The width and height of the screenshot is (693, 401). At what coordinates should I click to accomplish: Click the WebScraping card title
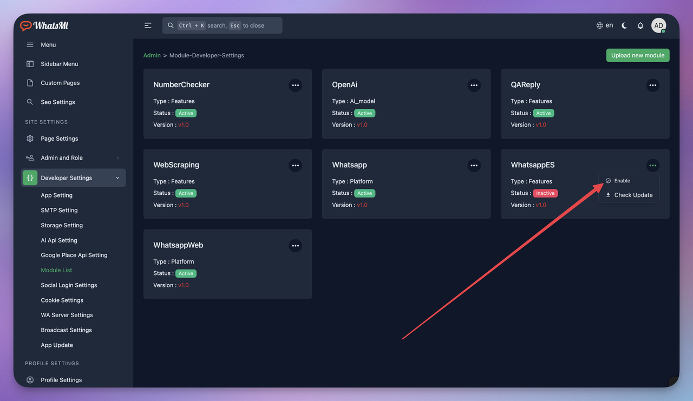click(176, 165)
